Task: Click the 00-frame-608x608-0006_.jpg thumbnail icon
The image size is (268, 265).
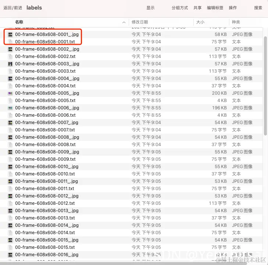Action: tap(10, 108)
